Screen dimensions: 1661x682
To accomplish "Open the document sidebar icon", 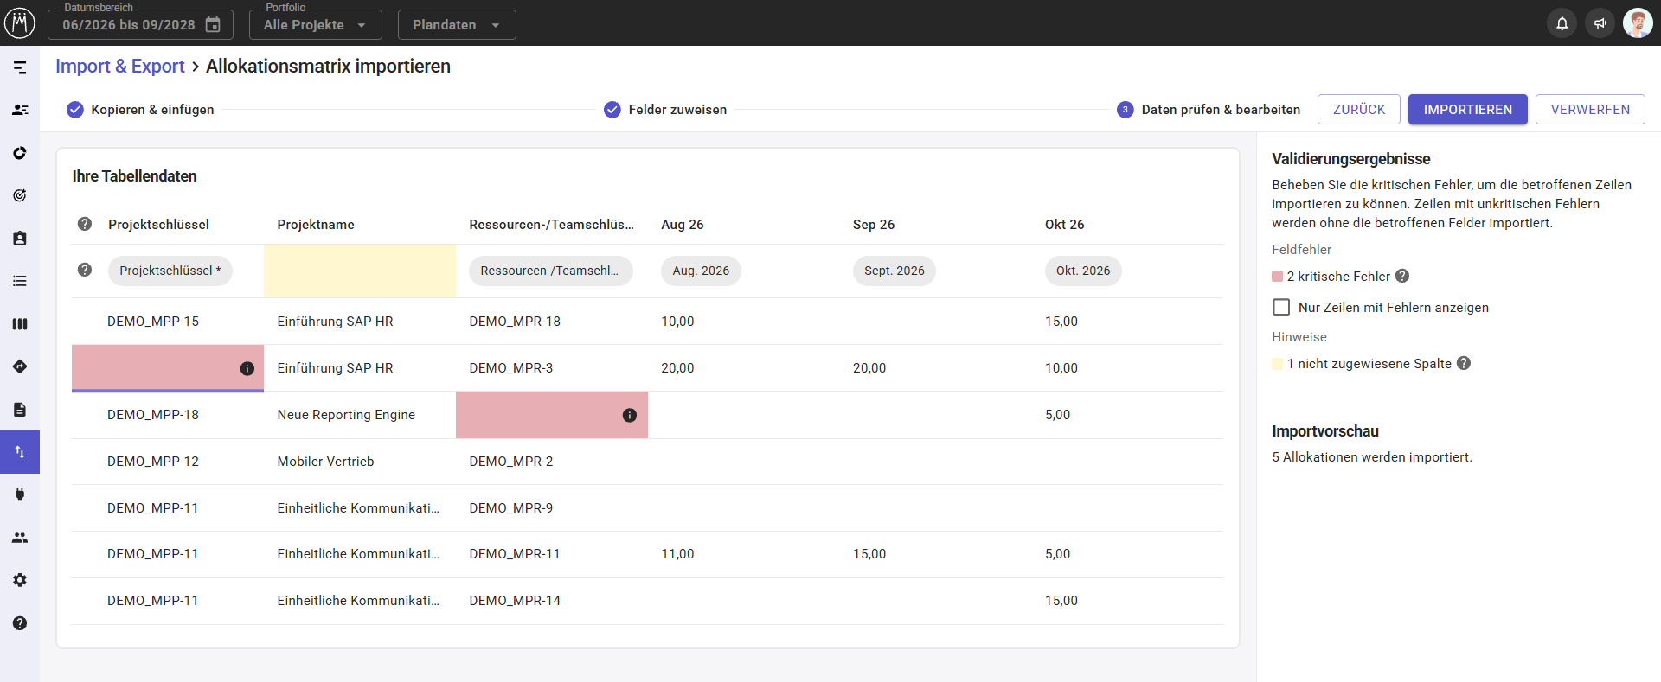I will pos(20,410).
